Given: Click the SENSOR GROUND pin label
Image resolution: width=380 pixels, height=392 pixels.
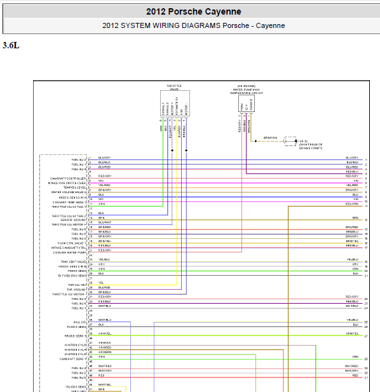Looking at the screenshot, I should [x=72, y=220].
